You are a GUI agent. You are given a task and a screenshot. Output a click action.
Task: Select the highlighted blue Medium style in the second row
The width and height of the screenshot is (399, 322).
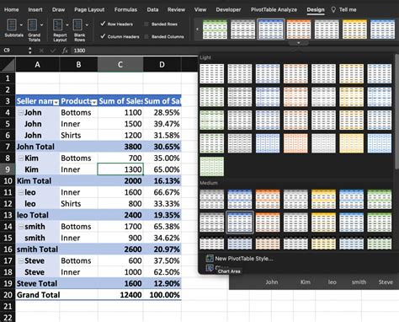[x=240, y=223]
